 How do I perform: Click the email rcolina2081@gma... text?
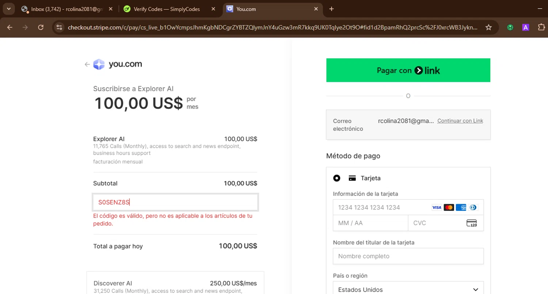406,121
